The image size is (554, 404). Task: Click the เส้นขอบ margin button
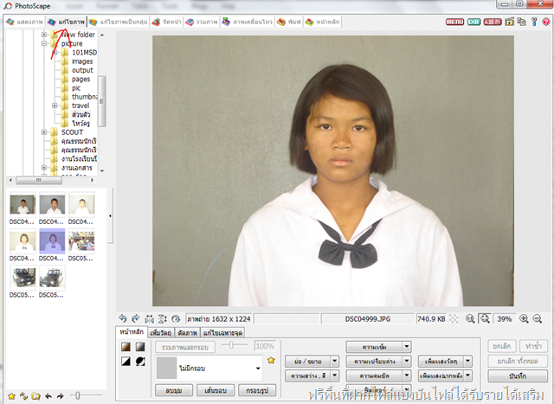click(x=216, y=390)
